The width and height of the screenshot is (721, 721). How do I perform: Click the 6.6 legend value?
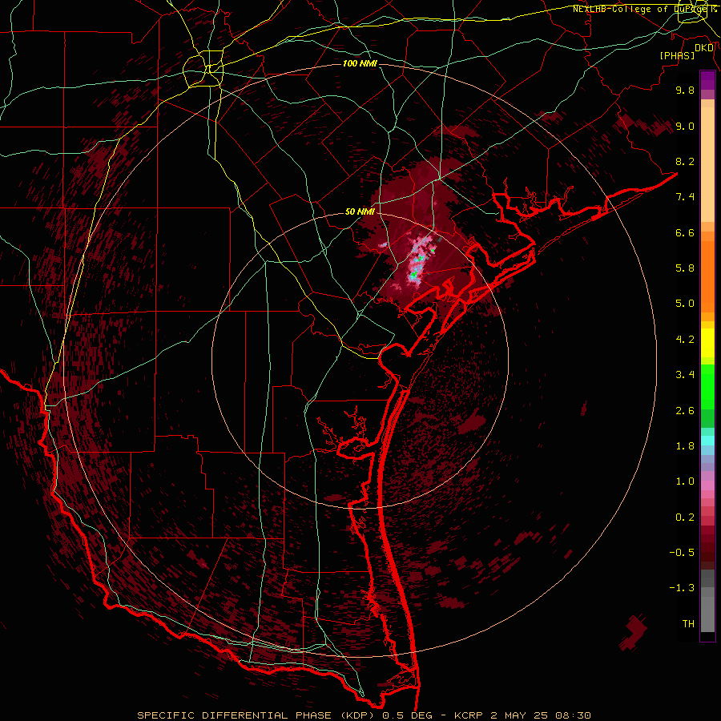pos(685,232)
